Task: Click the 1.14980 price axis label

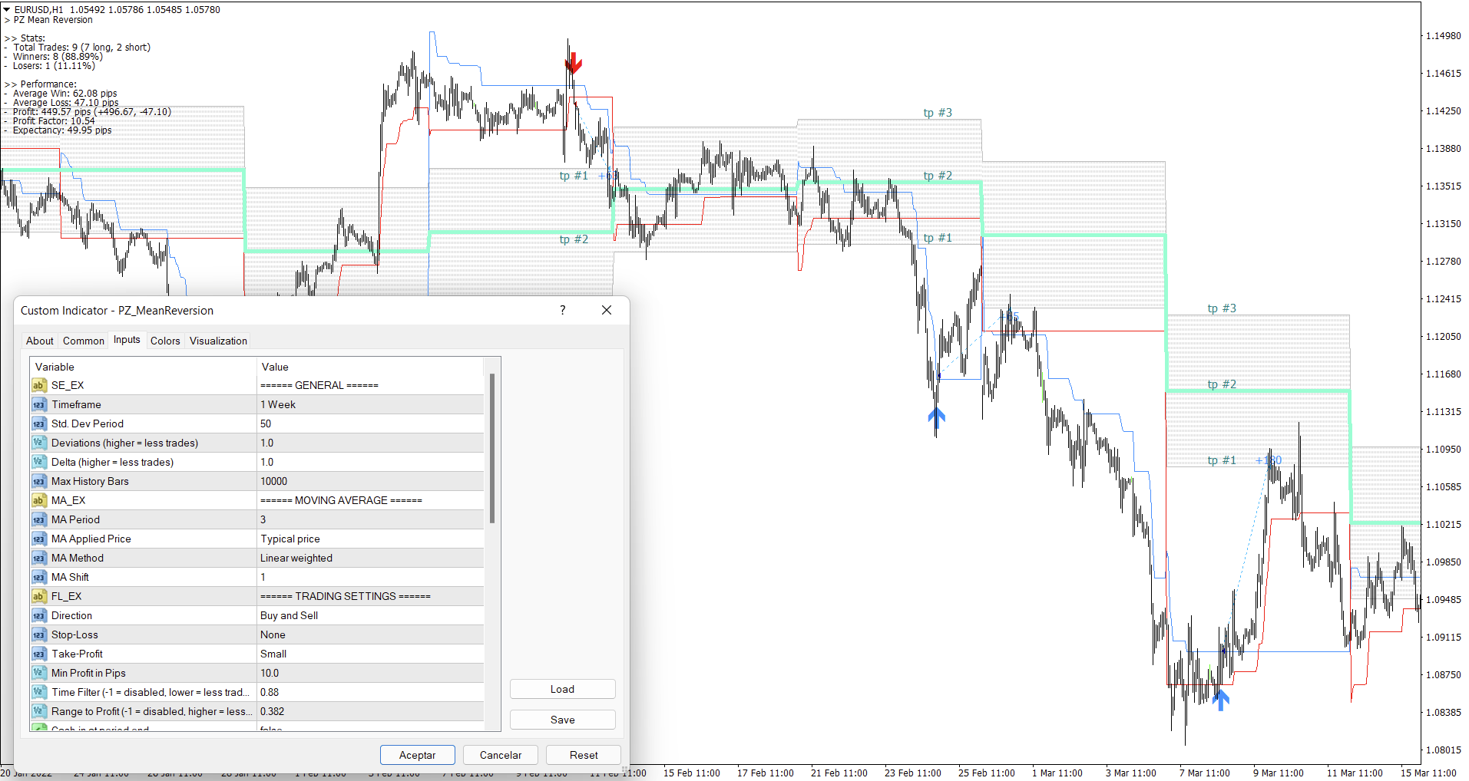Action: [x=1444, y=36]
